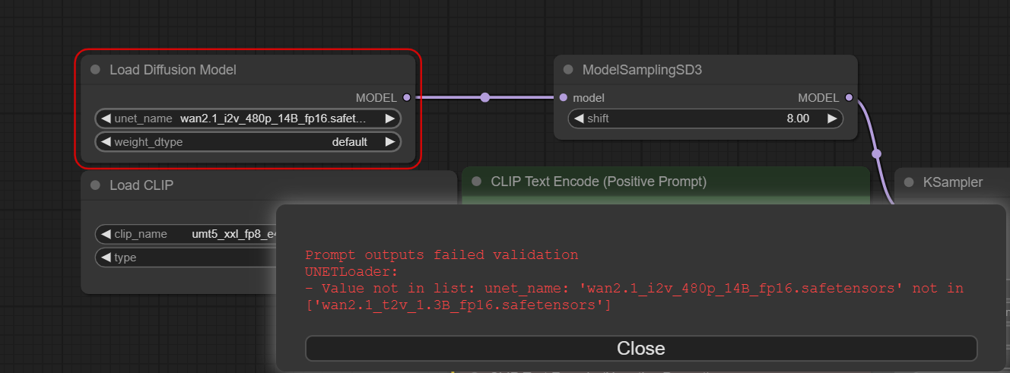Viewport: 1010px width, 373px height.
Task: Collapse the KSampler node dot
Action: (909, 182)
